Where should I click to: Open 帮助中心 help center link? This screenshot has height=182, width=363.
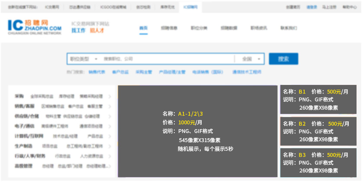(x=350, y=7)
